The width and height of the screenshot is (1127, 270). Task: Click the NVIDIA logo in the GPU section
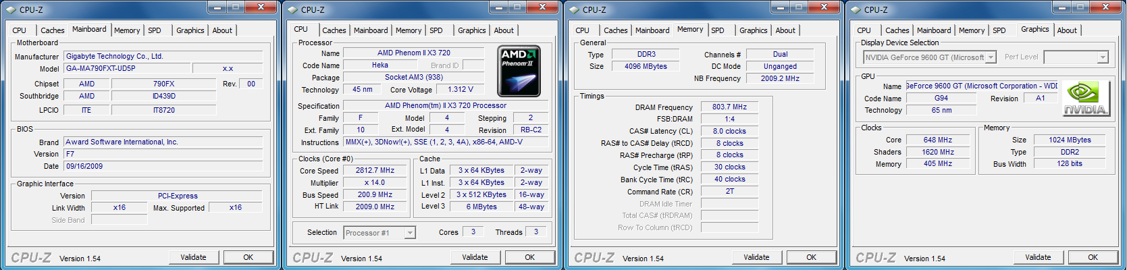(1085, 98)
